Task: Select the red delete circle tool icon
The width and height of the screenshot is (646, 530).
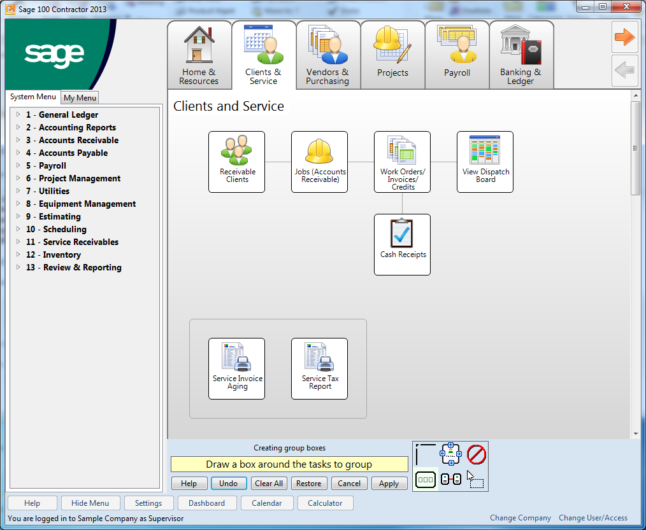Action: click(477, 455)
